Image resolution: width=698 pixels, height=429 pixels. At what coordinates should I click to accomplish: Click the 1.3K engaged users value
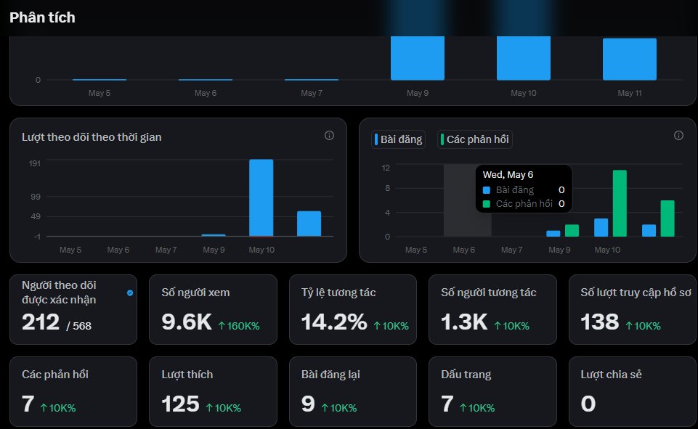(x=464, y=322)
